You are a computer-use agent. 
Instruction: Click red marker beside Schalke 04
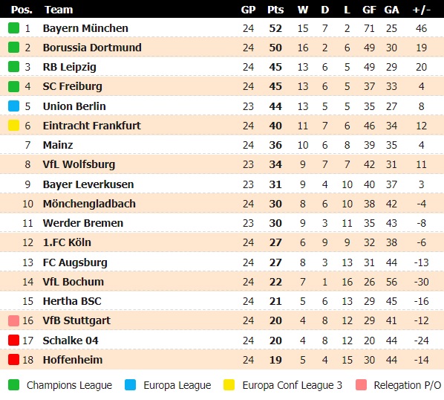point(13,341)
